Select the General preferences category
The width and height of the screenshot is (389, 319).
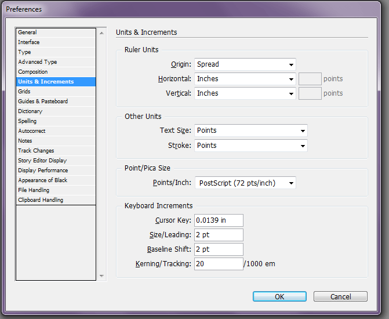pyautogui.click(x=56, y=32)
